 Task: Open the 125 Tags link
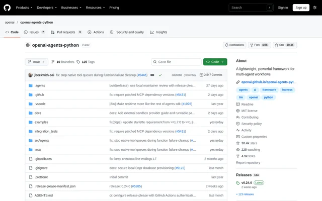point(86,62)
